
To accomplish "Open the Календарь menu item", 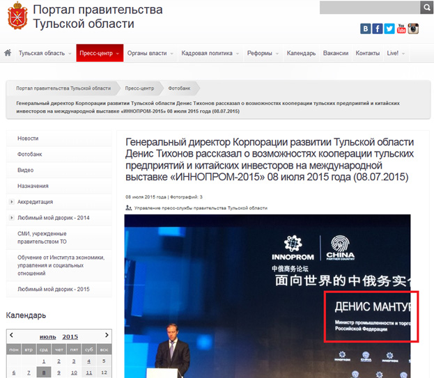I will pyautogui.click(x=301, y=53).
